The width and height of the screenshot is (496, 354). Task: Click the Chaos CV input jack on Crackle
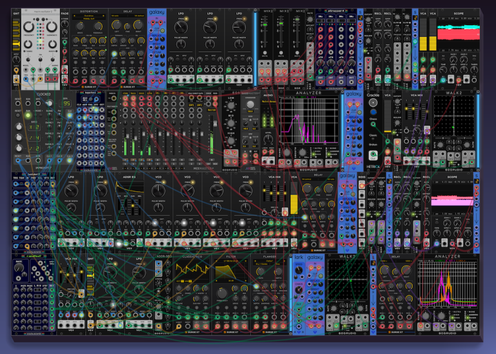pos(373,125)
